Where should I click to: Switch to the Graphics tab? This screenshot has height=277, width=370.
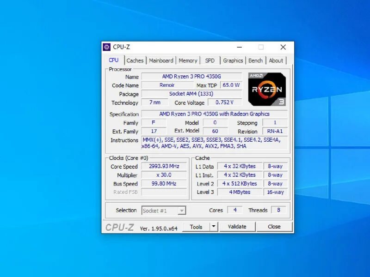pyautogui.click(x=233, y=60)
